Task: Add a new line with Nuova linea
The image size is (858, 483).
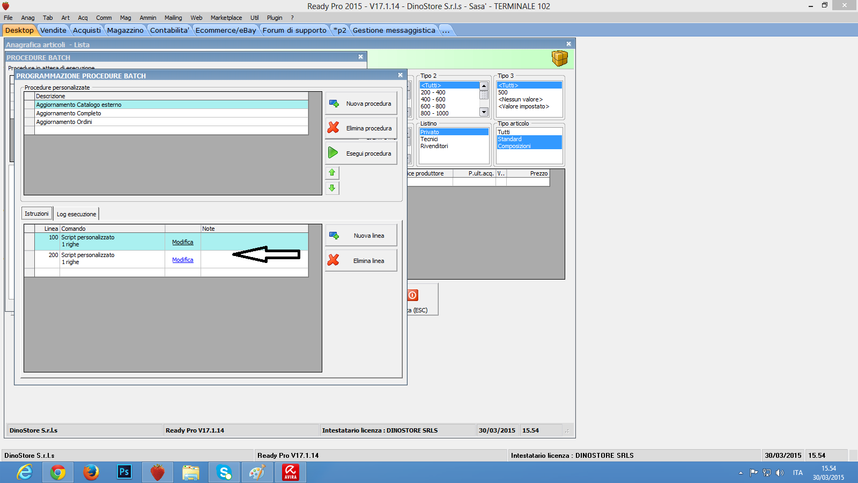Action: (361, 236)
